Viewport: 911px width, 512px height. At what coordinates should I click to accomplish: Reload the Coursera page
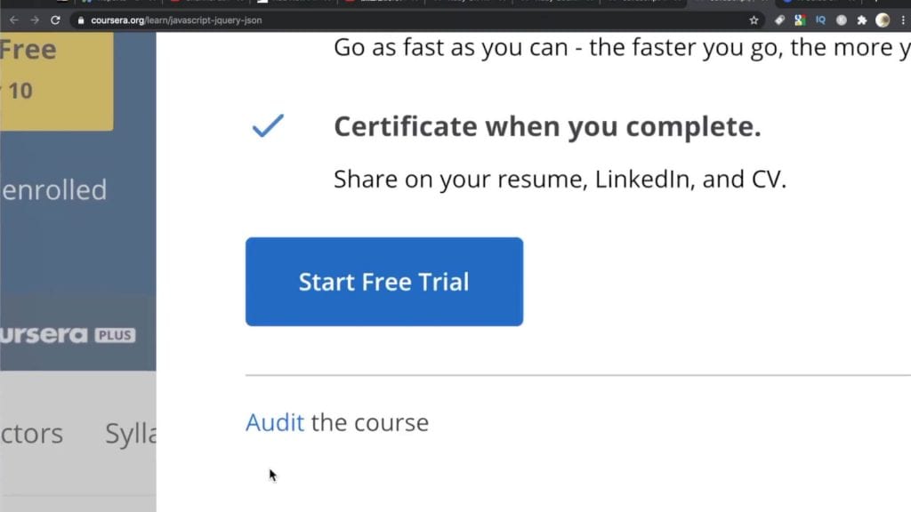tap(55, 20)
